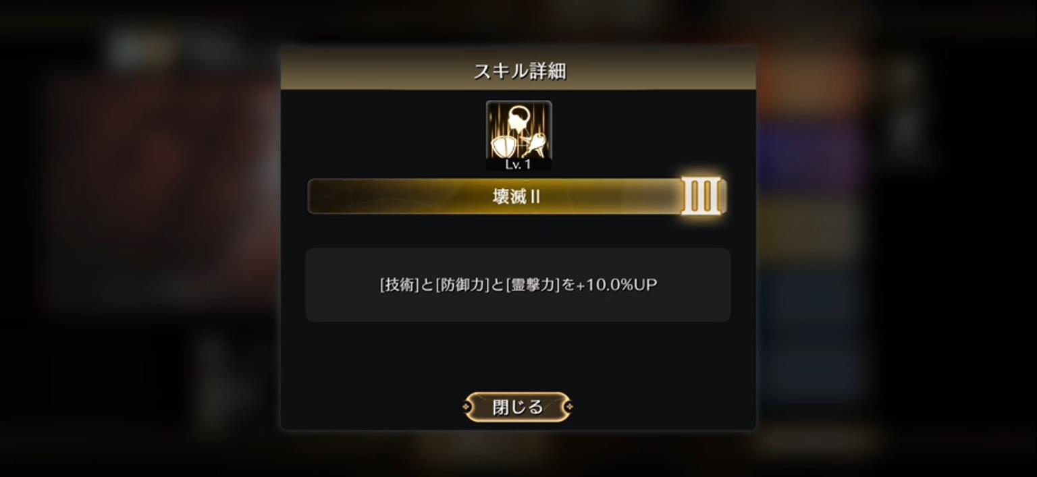Click the +10.0%UP value text
Screen dimensions: 1037x477
(x=617, y=285)
